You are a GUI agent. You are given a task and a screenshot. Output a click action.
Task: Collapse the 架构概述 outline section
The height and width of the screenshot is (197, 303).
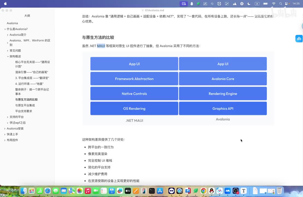pos(8,56)
